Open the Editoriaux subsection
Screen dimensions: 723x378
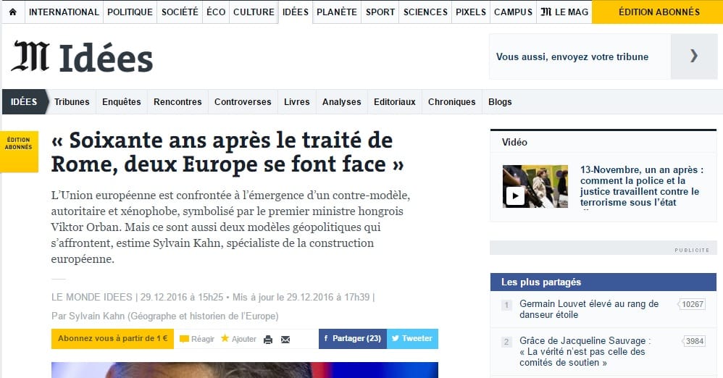(395, 102)
